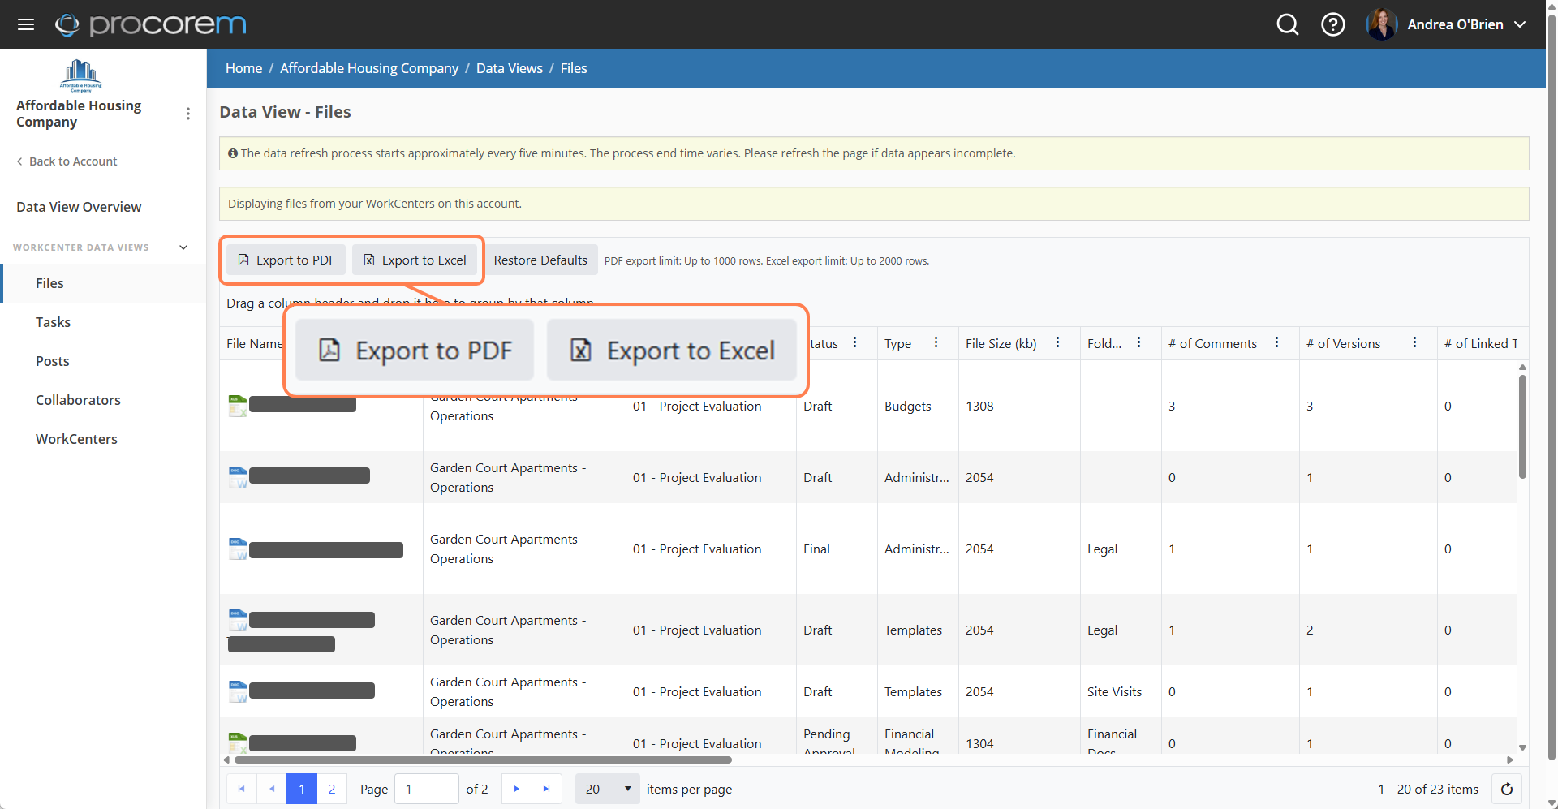Open the # of Comments column menu
Viewport: 1558px width, 809px height.
(x=1276, y=343)
